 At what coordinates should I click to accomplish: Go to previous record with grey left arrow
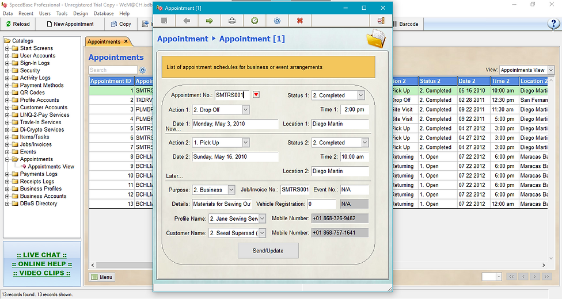point(187,21)
